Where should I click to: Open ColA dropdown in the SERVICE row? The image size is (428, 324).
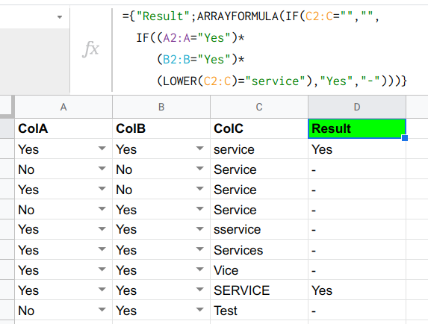102,290
